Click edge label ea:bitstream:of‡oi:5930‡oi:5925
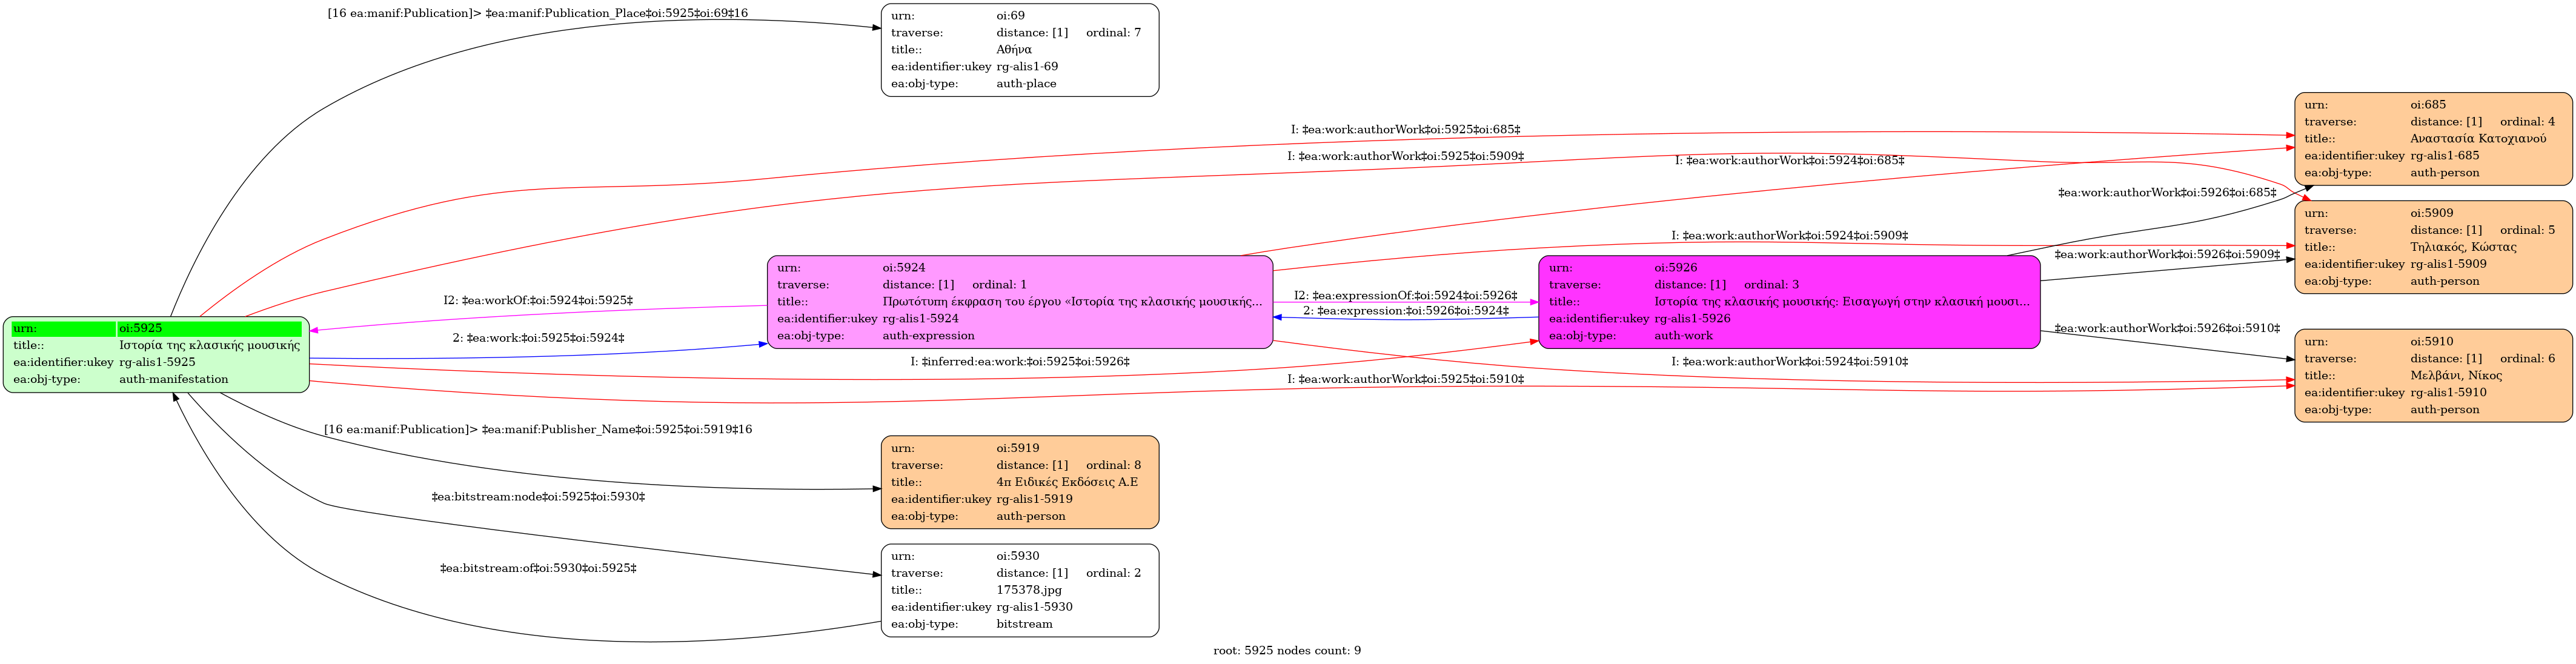Viewport: 2576px width, 664px height. (538, 569)
